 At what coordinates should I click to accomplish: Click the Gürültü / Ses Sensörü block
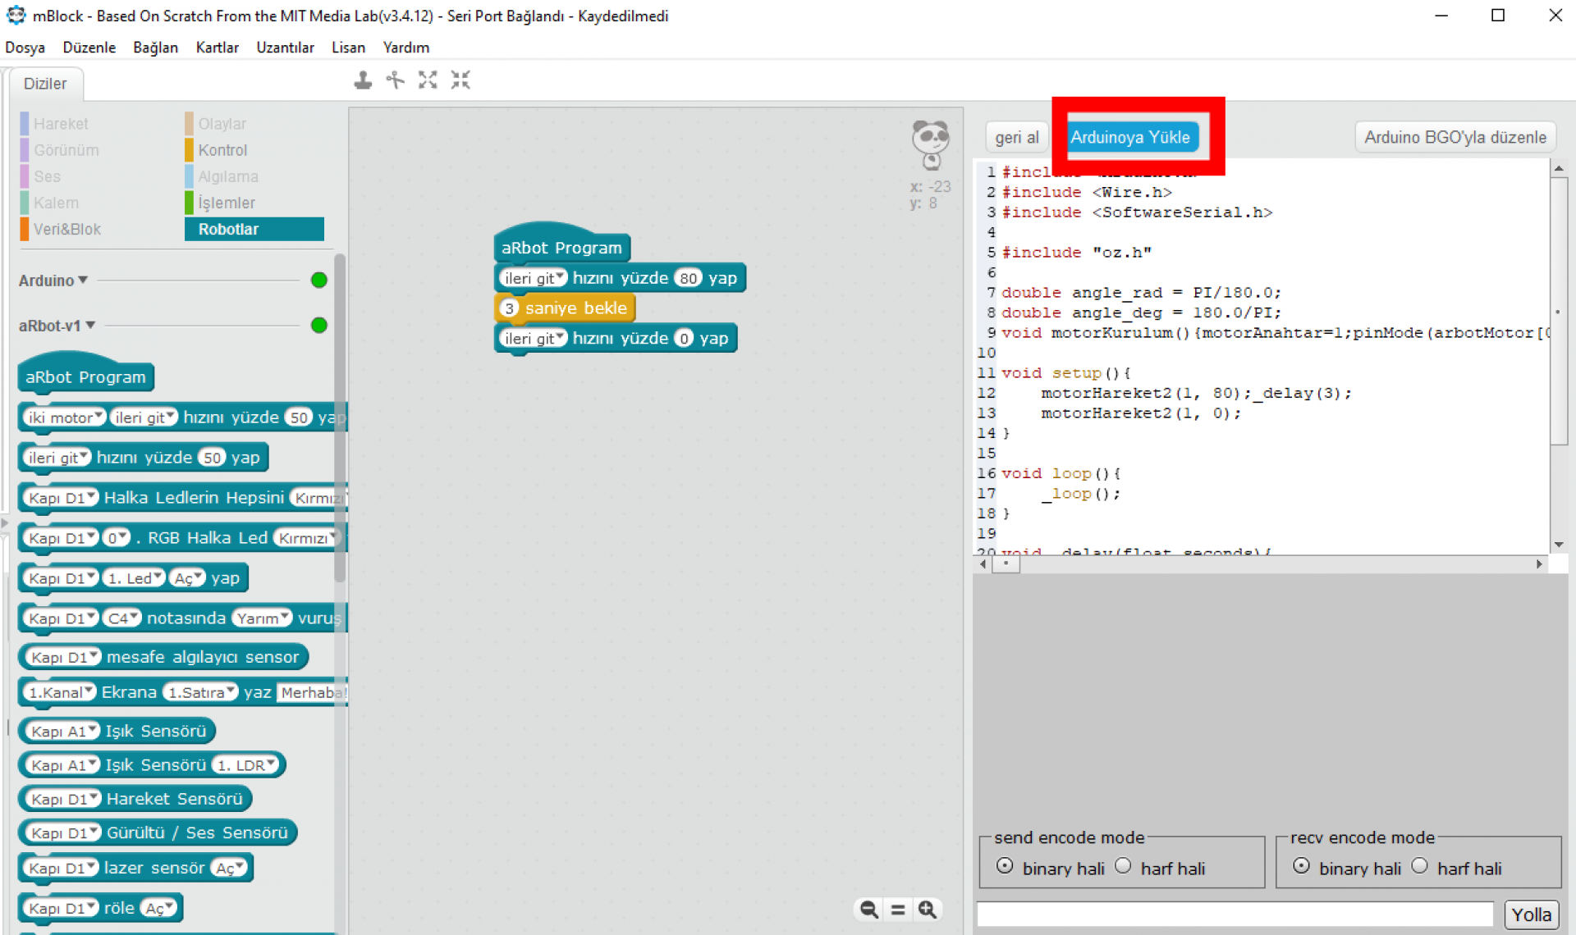tap(158, 832)
